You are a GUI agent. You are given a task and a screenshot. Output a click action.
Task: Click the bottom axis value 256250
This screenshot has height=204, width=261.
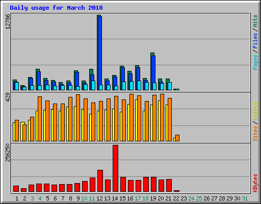tap(8, 152)
